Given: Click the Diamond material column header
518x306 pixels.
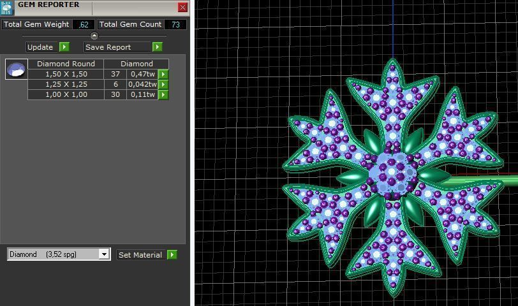Looking at the screenshot, I should (137, 64).
